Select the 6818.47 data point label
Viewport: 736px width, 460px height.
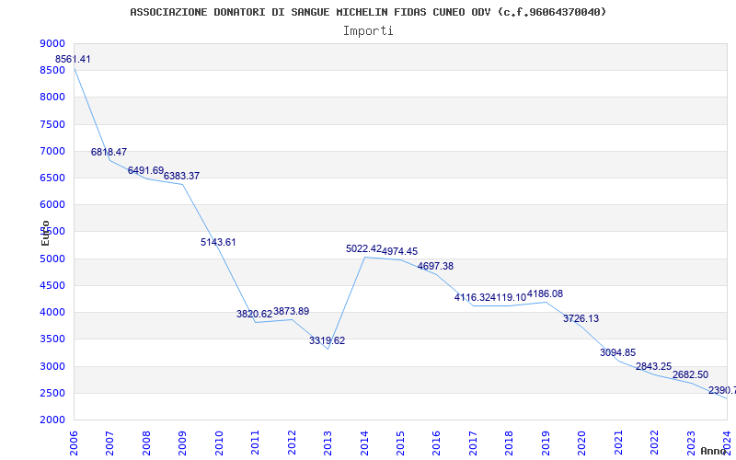click(109, 153)
